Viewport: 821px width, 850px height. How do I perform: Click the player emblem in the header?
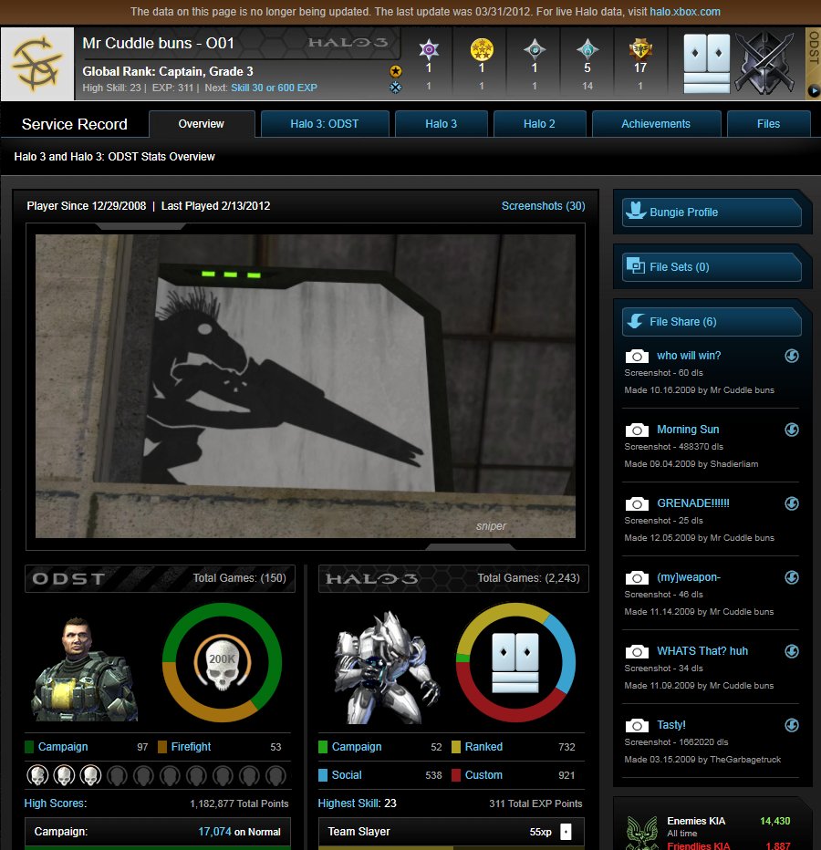pos(37,64)
